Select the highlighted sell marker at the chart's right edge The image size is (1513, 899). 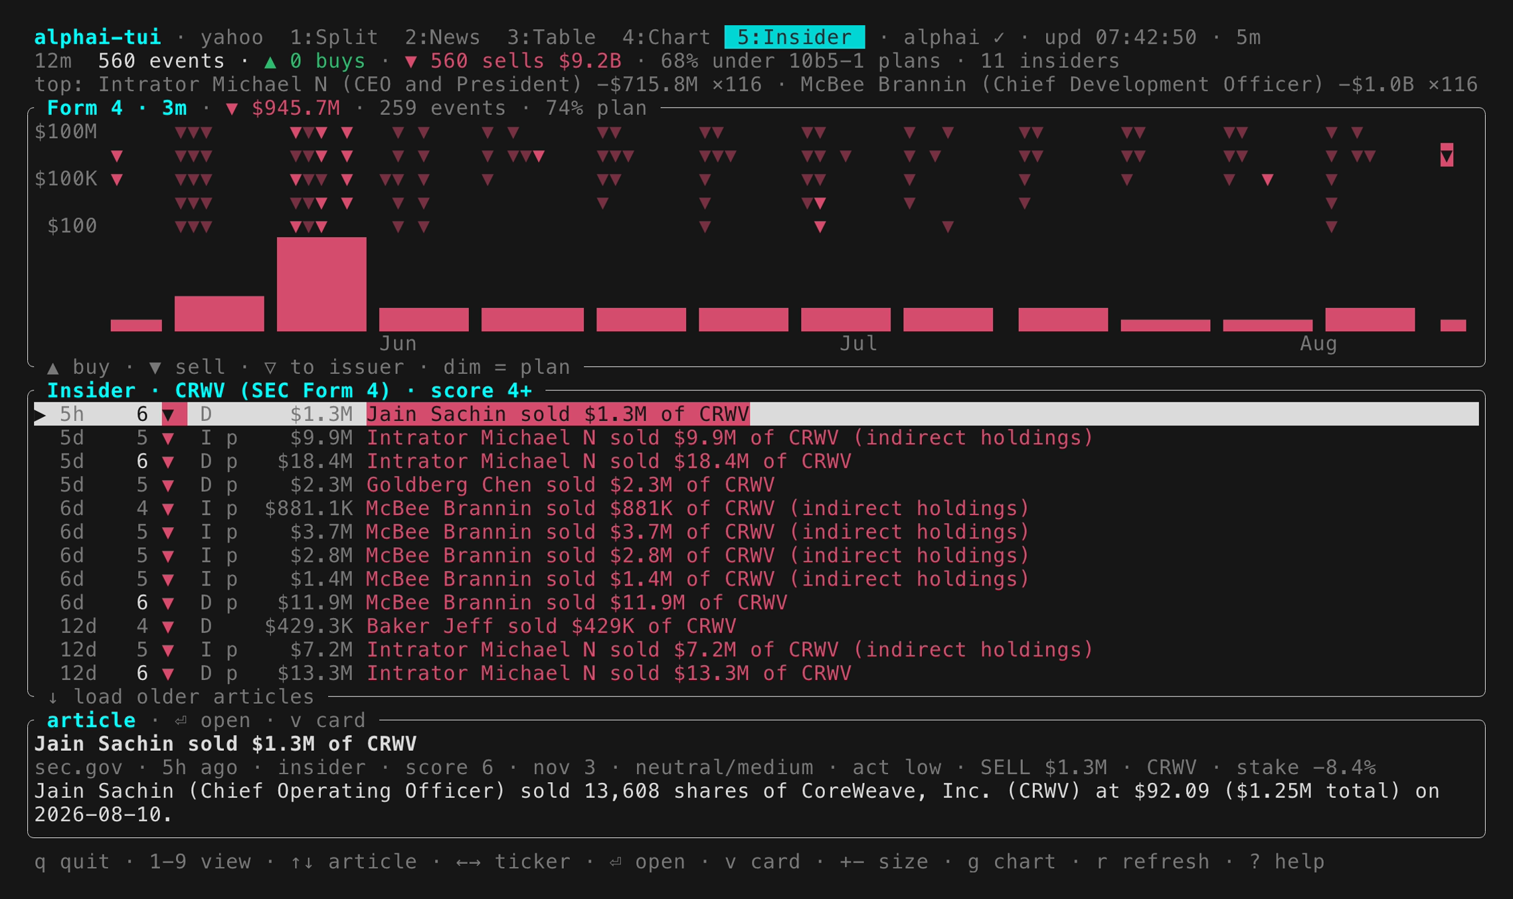point(1447,156)
